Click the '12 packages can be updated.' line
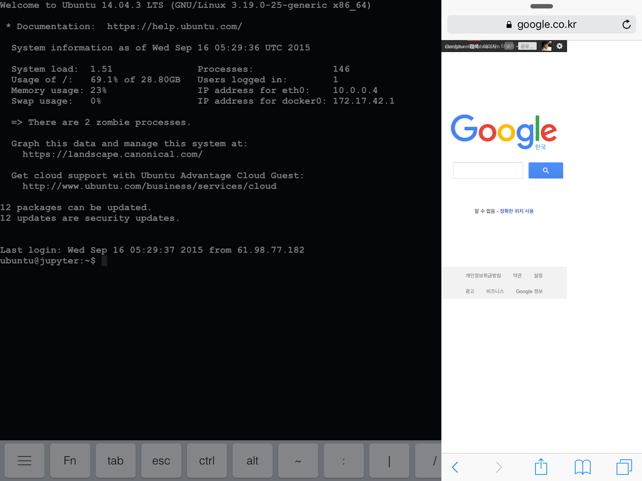The height and width of the screenshot is (481, 642). (76, 207)
